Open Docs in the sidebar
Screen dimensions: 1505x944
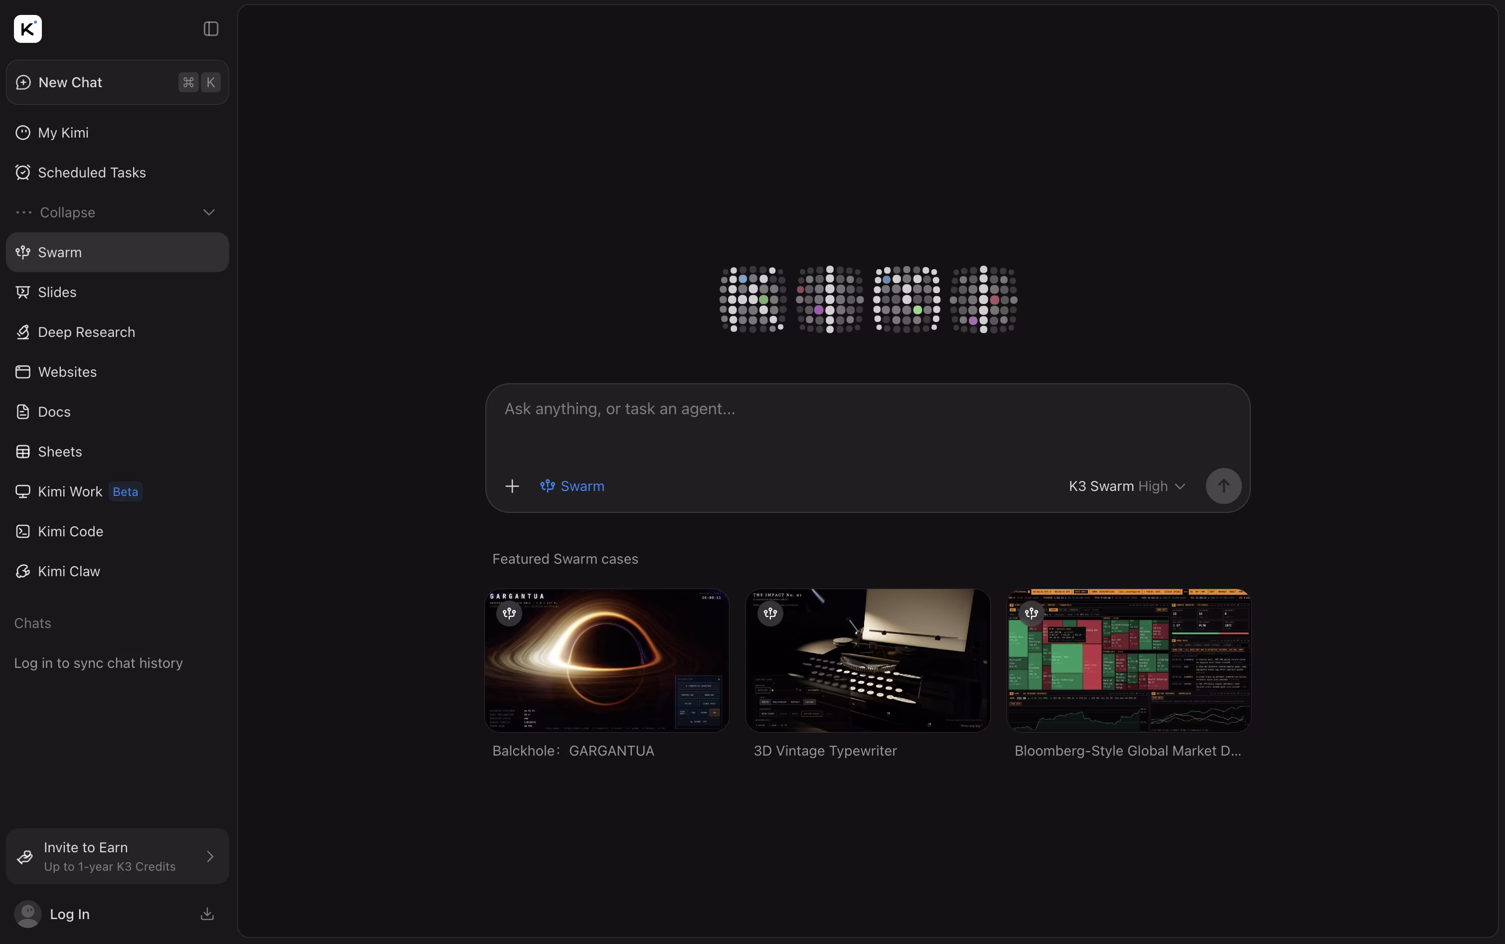(x=117, y=412)
